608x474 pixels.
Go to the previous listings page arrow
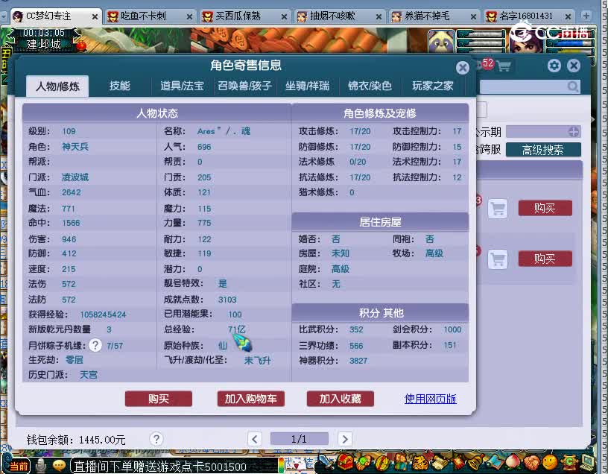point(254,439)
